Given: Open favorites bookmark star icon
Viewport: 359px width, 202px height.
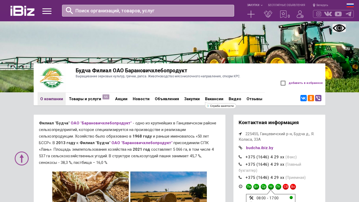Looking at the screenshot, I should pos(283,14).
